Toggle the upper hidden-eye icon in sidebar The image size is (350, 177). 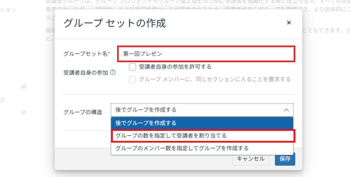(23, 86)
